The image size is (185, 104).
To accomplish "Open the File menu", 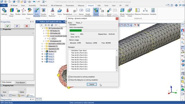I will (x=4, y=5).
